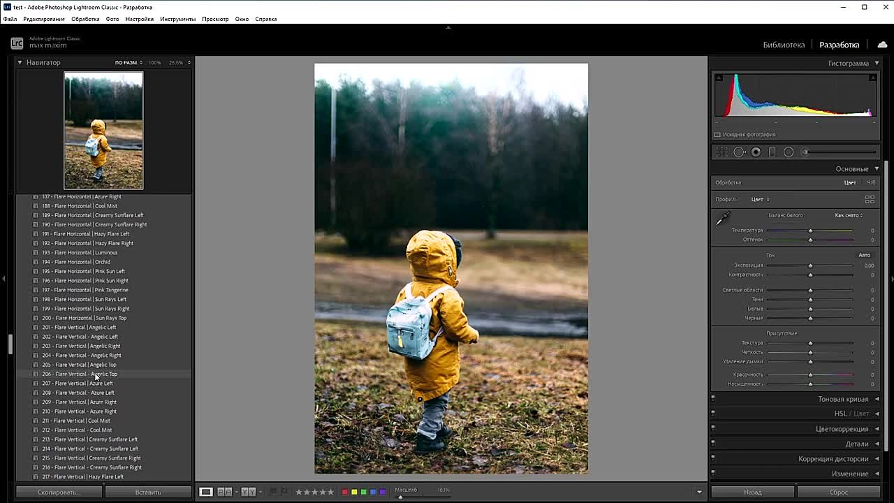Select the Crop overlay tool

pos(721,152)
